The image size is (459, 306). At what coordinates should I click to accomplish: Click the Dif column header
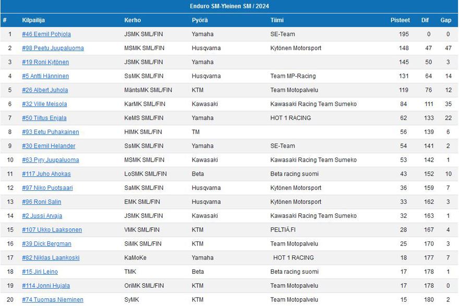coord(425,20)
